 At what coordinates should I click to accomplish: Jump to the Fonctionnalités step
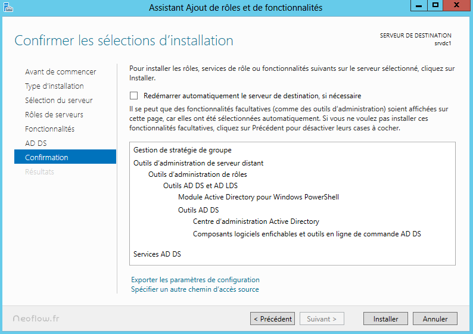[49, 129]
